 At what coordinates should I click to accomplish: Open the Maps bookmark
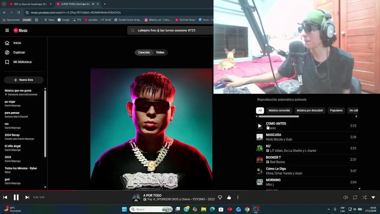tap(49, 20)
